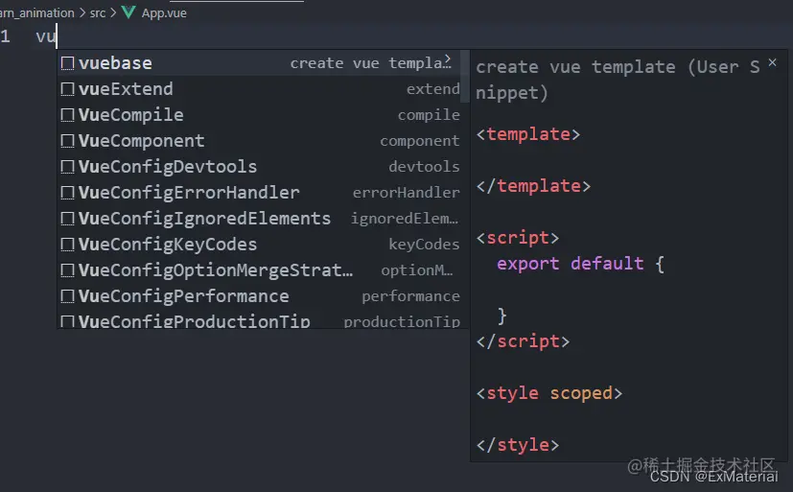The width and height of the screenshot is (793, 492).
Task: Pick the VueCompile suggestion
Action: tap(259, 115)
